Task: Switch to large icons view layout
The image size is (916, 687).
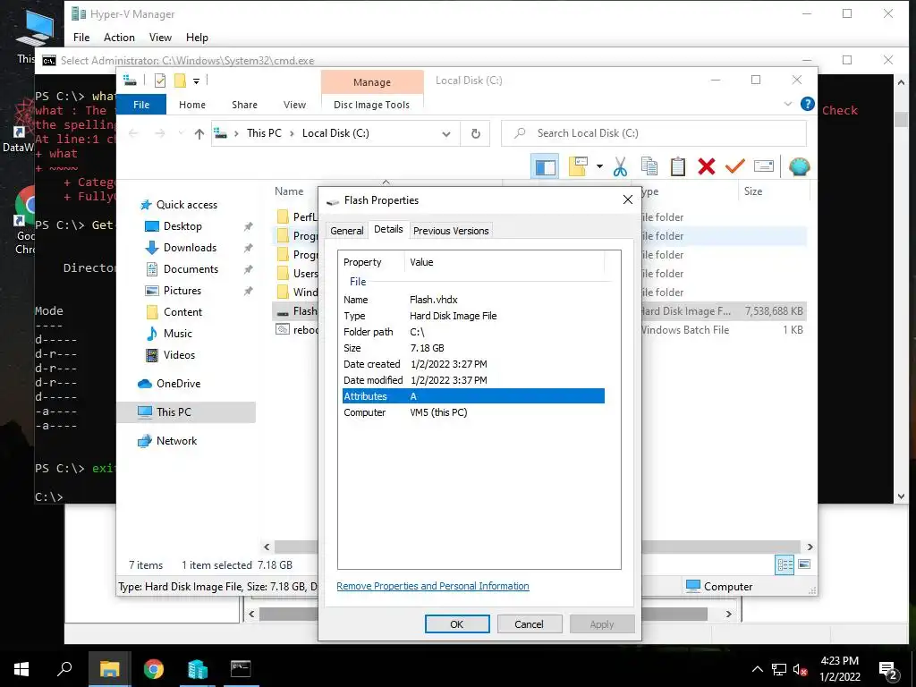Action: (x=804, y=564)
